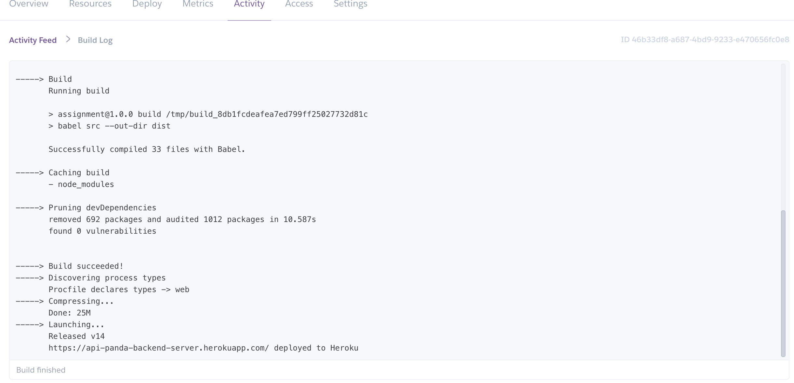Click the Released v14 log entry
The width and height of the screenshot is (794, 383).
coord(77,336)
